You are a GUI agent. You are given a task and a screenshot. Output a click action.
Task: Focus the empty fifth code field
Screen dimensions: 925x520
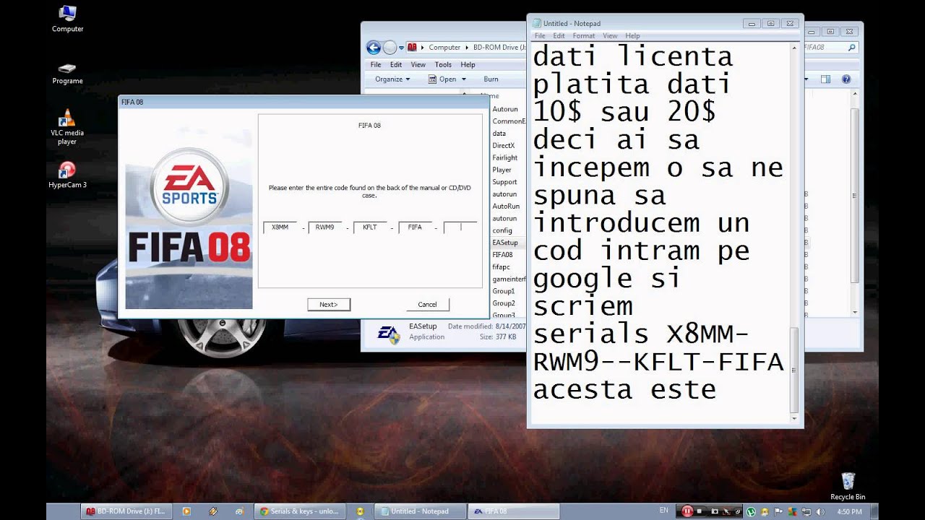(x=460, y=227)
